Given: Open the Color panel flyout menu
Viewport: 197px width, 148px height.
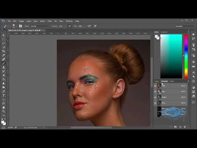Looking at the screenshot, I should tap(188, 32).
